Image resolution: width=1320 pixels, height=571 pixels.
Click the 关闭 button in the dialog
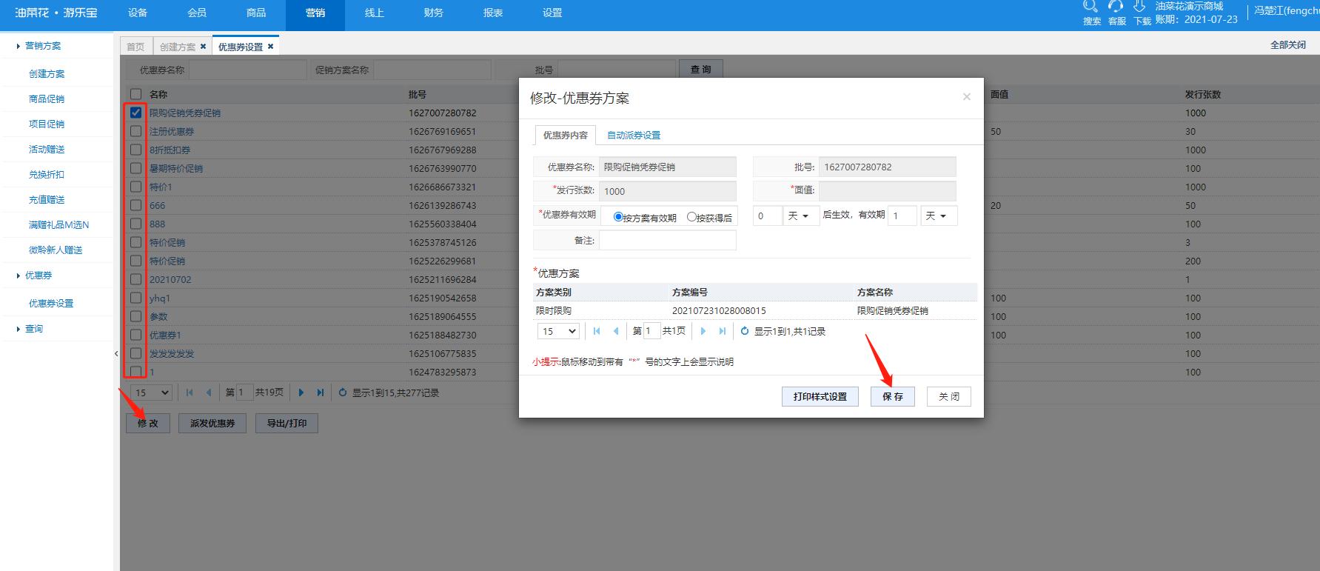tap(949, 396)
